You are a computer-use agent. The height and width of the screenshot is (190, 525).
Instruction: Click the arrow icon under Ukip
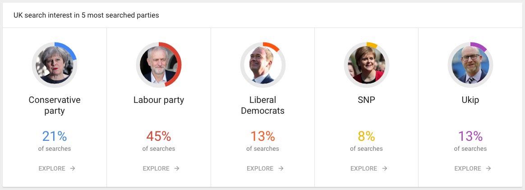(488, 168)
